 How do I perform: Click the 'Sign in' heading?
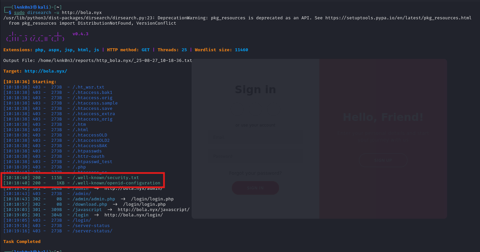point(255,90)
